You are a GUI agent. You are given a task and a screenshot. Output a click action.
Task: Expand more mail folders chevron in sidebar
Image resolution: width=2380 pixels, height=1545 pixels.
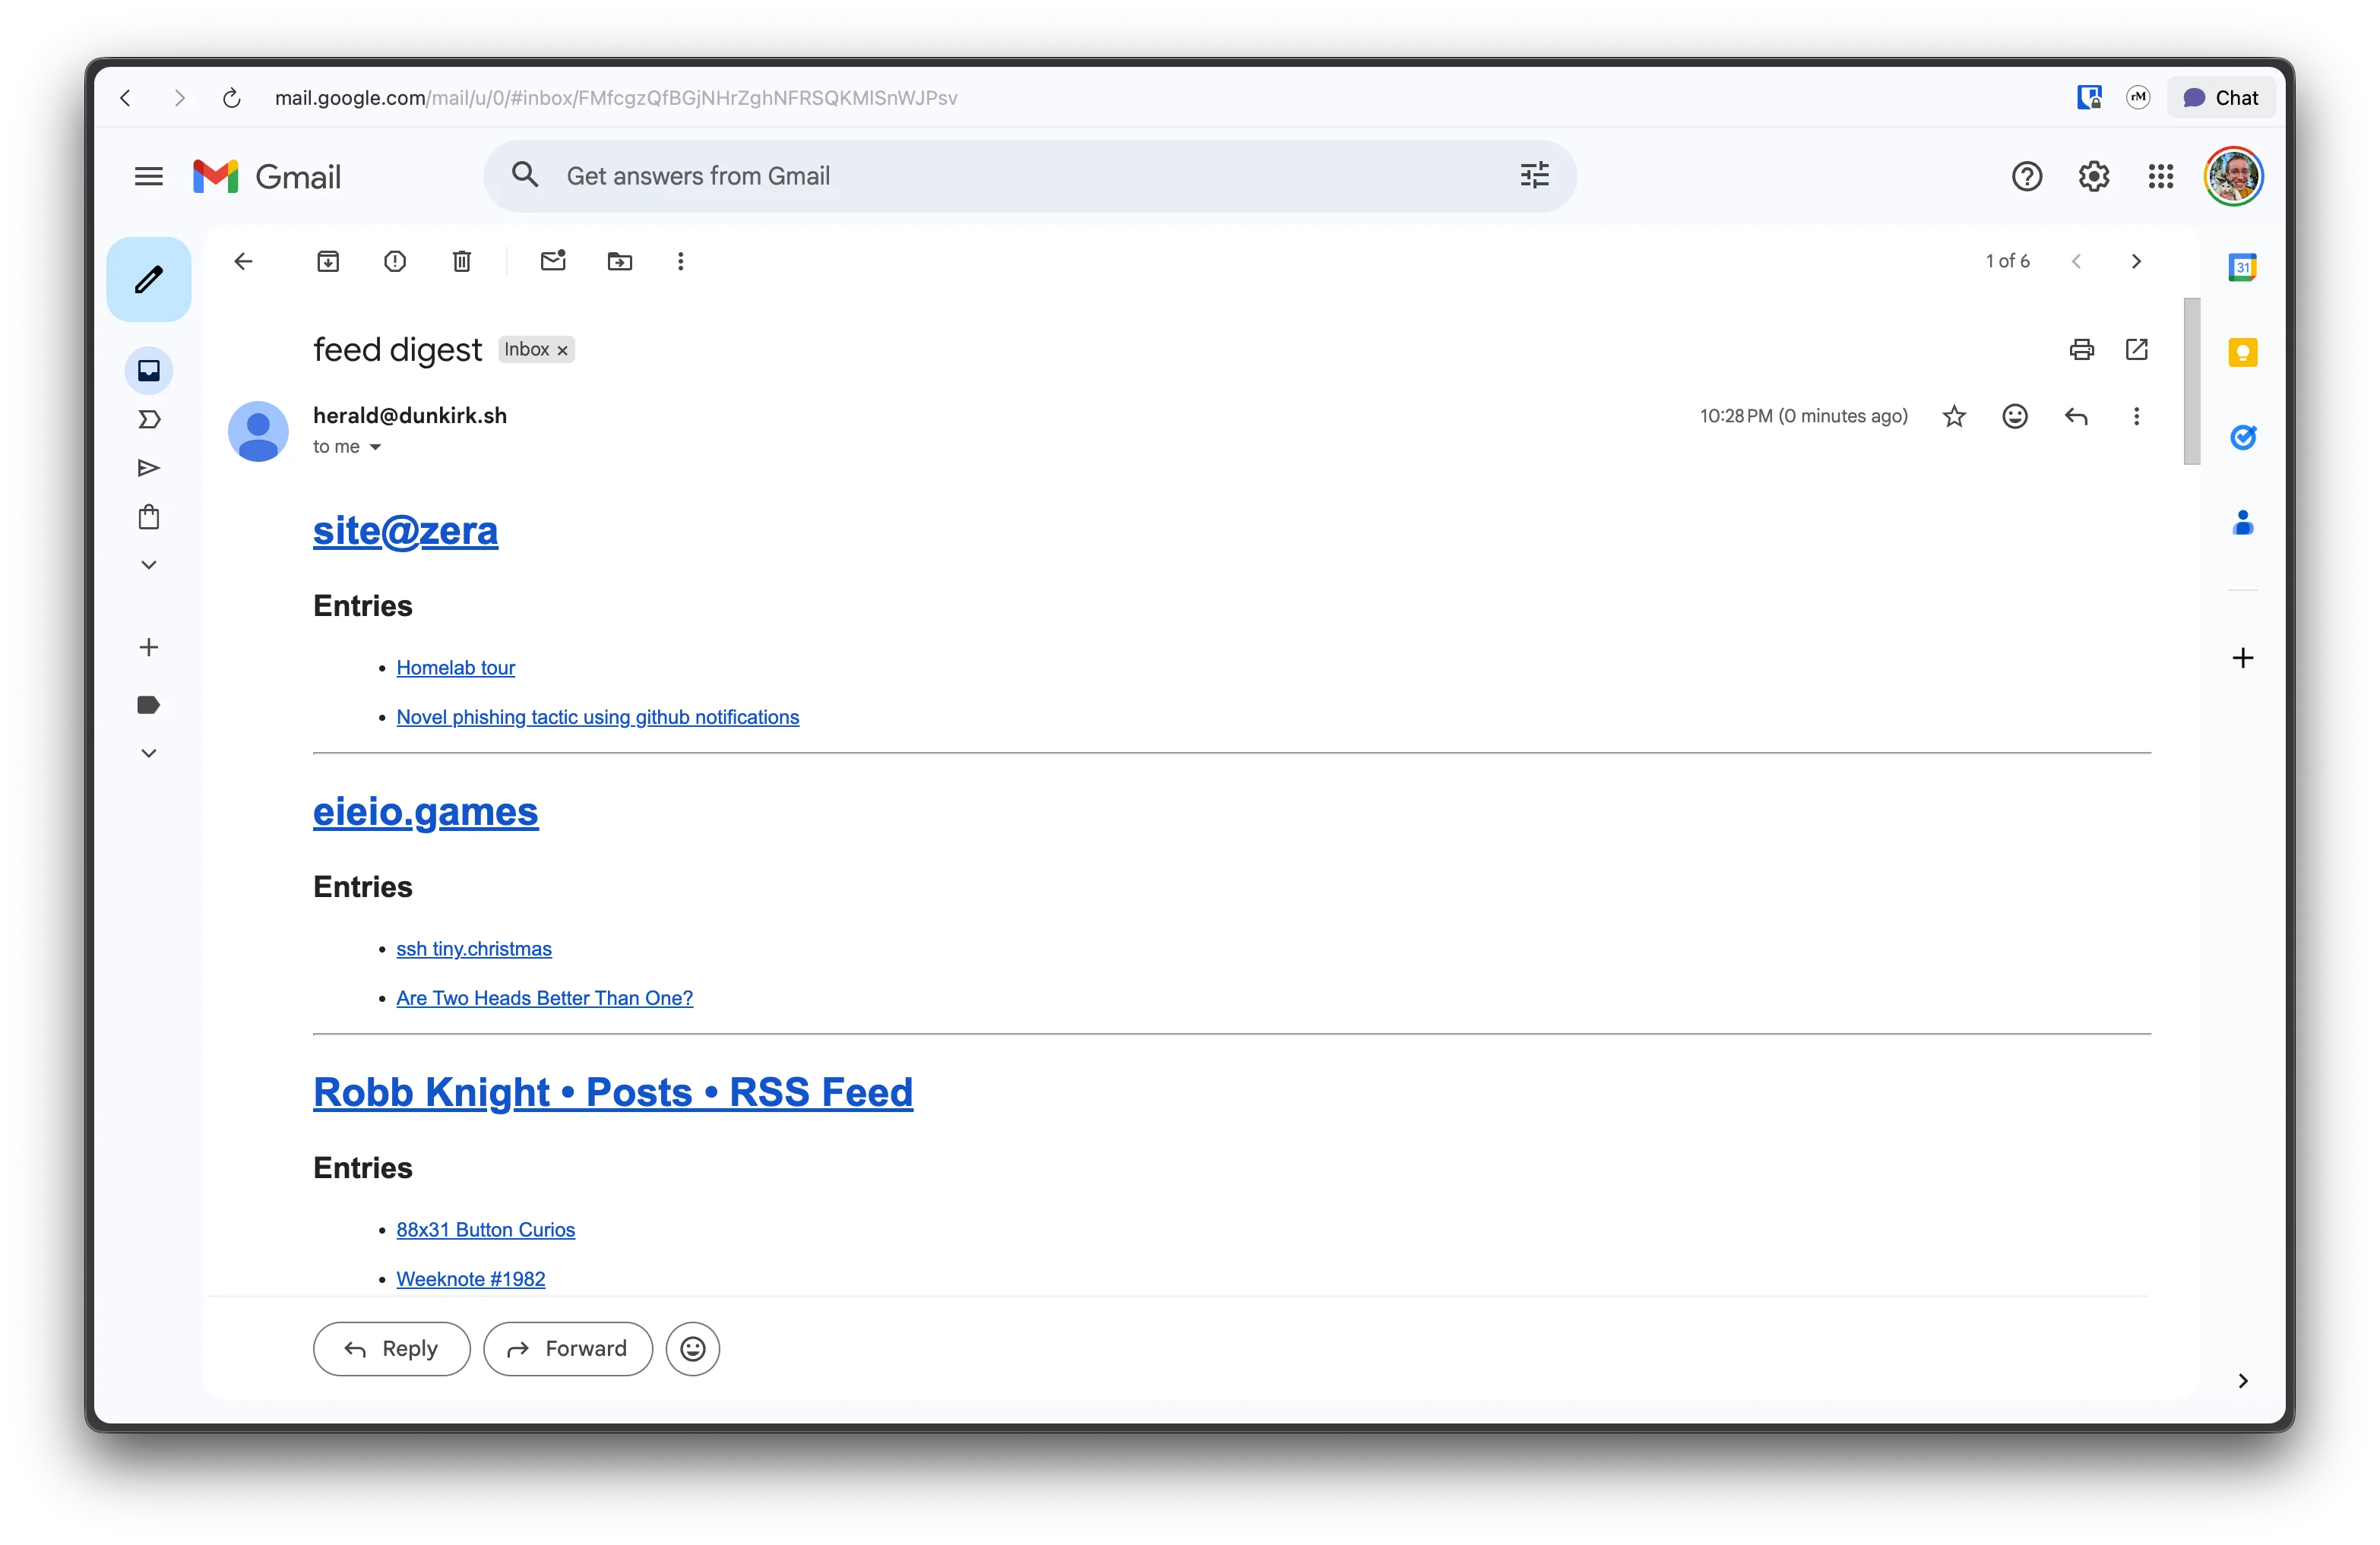click(x=149, y=566)
